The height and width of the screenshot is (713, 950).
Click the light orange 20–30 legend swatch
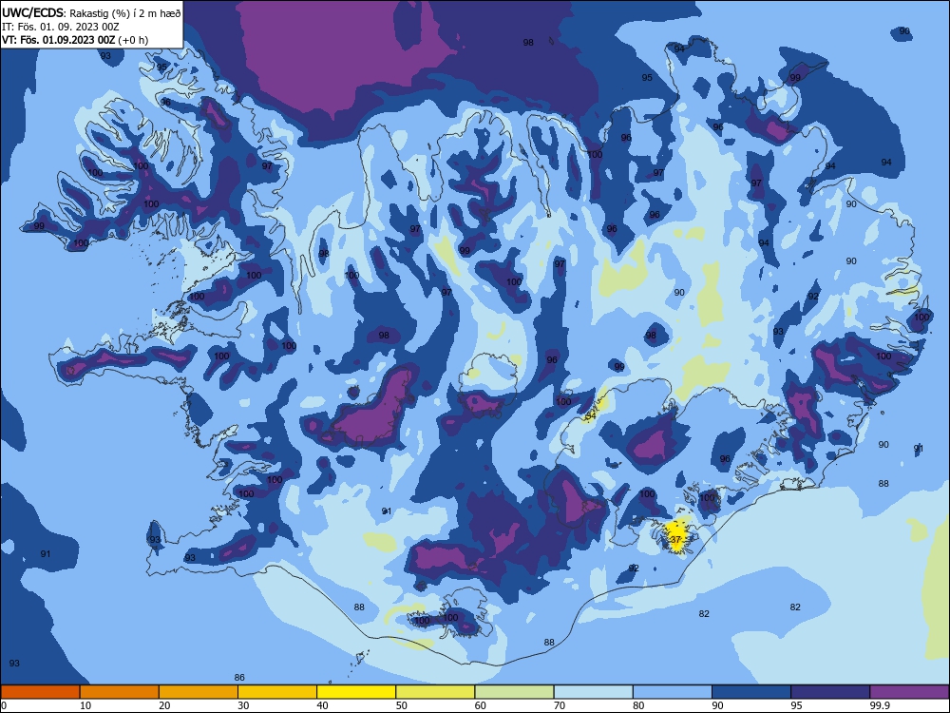coord(199,692)
